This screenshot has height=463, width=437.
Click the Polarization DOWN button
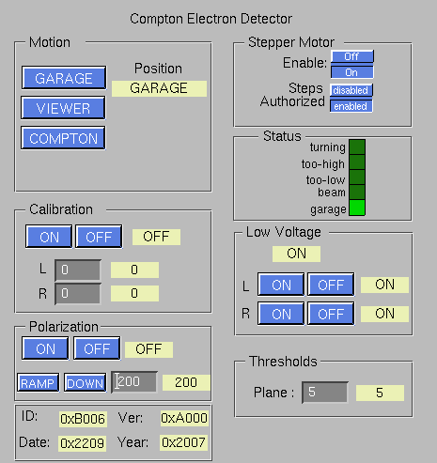point(85,382)
